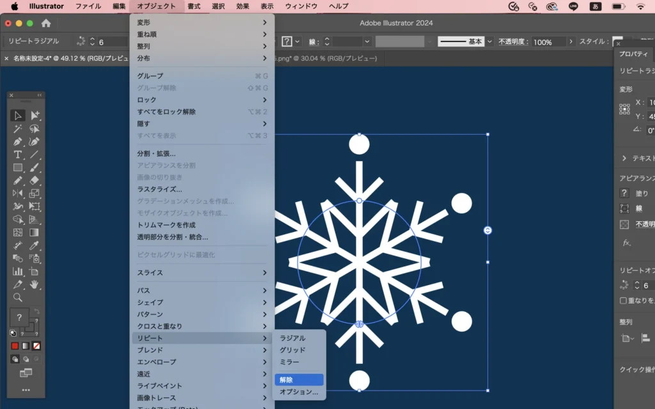
Task: Set the fill to None in the toolbar
Action: (x=36, y=346)
